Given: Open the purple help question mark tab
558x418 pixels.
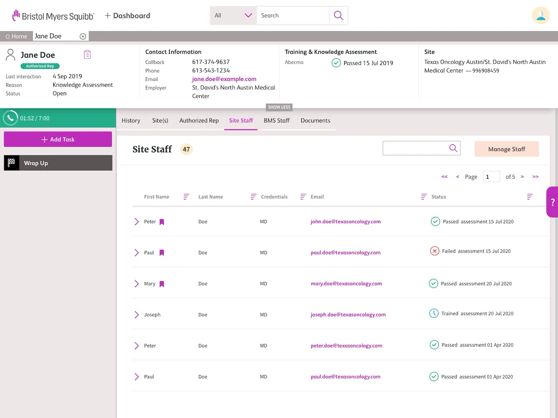Looking at the screenshot, I should (x=552, y=202).
